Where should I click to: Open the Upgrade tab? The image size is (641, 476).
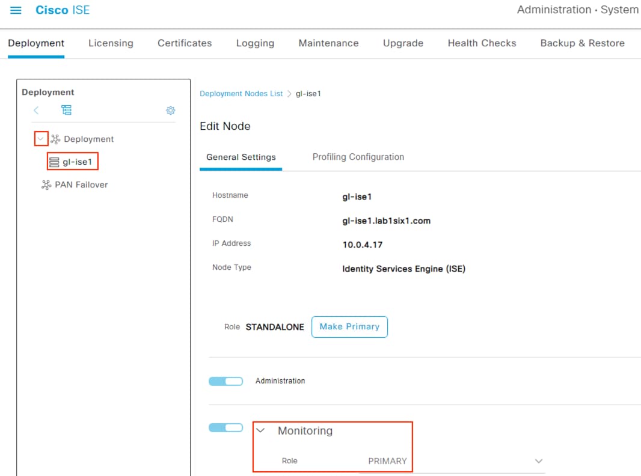click(403, 43)
